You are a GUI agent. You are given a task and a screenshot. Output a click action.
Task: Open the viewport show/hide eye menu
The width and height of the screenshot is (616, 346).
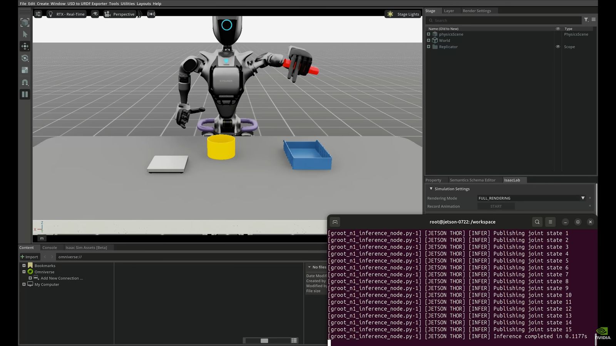pyautogui.click(x=95, y=14)
